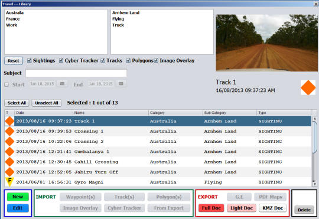Open the Start date calendar picker
The image size is (319, 219).
coord(62,84)
